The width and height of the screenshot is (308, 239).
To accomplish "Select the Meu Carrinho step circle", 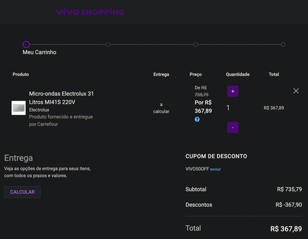I will coord(26,44).
